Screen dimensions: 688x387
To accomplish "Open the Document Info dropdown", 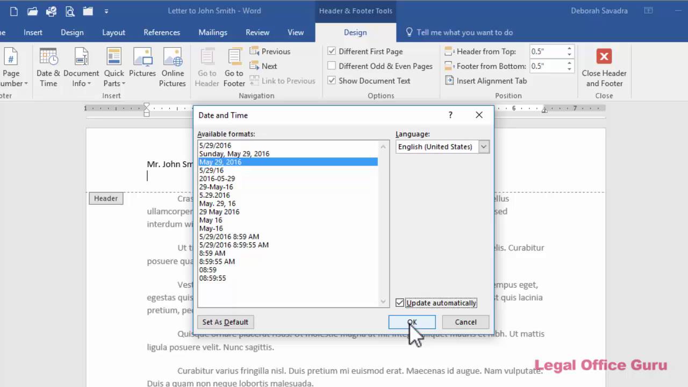I will [81, 67].
